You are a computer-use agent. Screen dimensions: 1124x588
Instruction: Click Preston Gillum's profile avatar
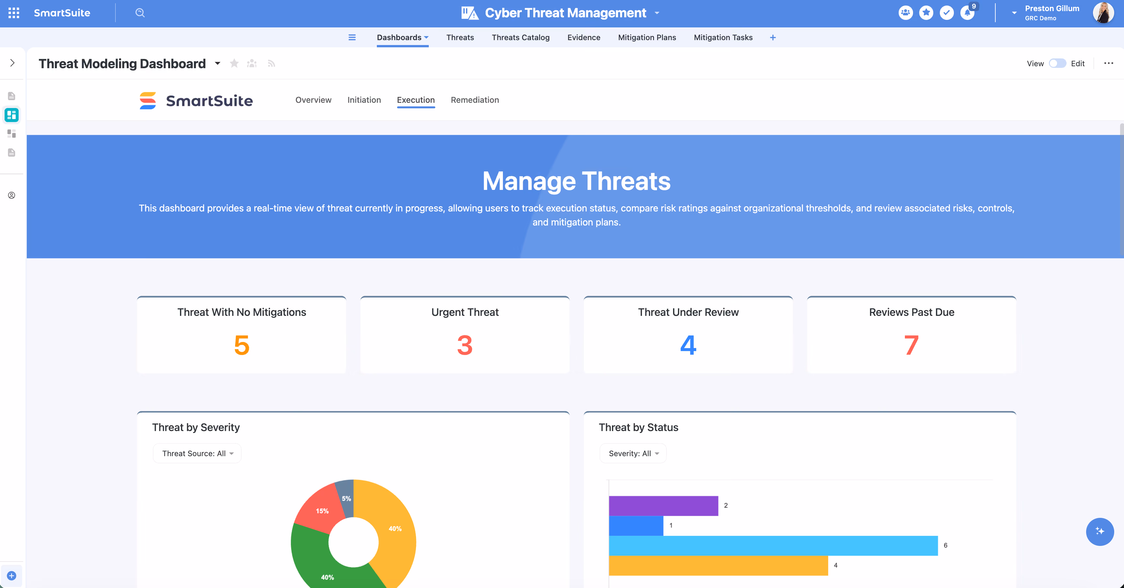pyautogui.click(x=1103, y=13)
